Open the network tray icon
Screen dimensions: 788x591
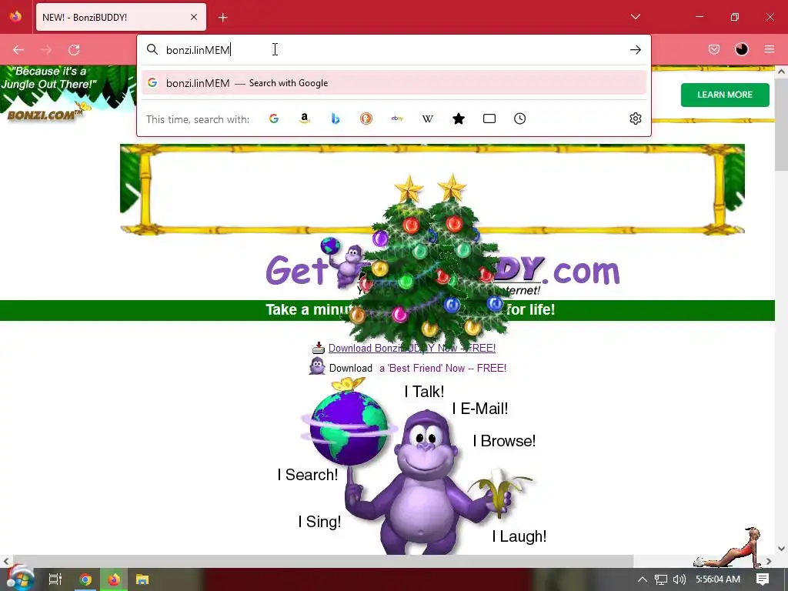coord(661,579)
